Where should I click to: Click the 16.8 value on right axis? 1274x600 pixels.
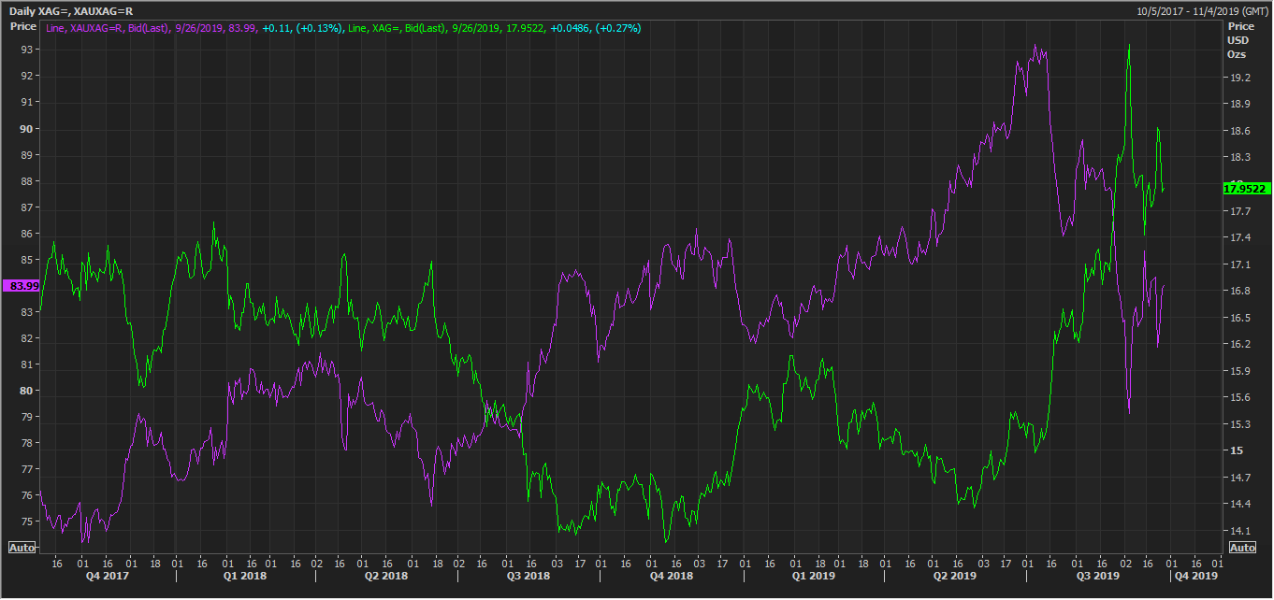[x=1241, y=291]
